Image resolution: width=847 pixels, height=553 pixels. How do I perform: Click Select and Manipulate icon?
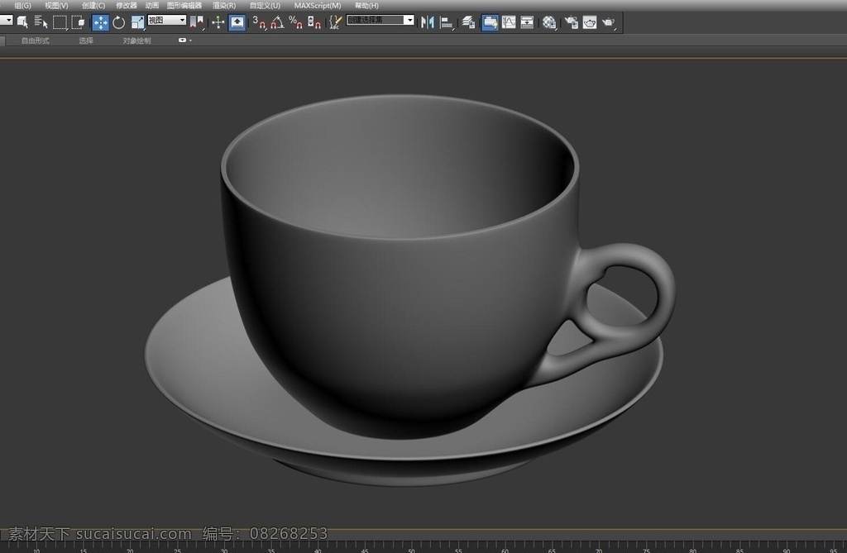pos(218,22)
